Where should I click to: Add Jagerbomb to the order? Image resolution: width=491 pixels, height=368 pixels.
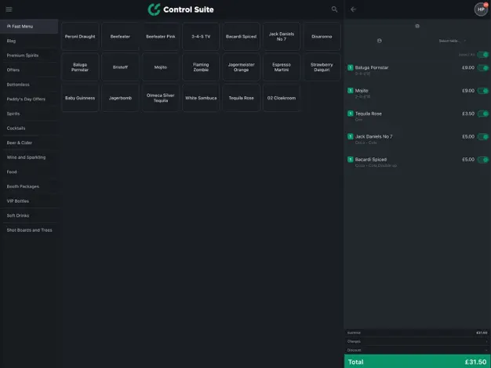[x=120, y=98]
